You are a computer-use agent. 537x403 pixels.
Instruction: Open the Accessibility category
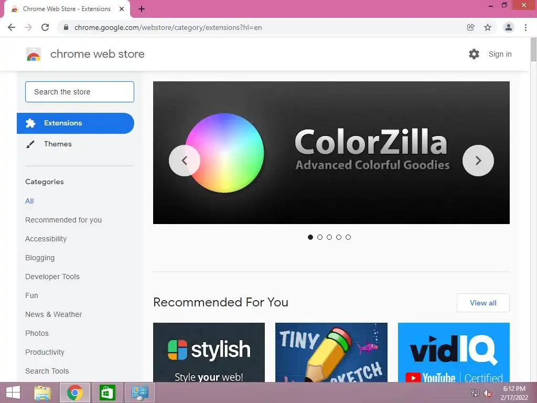coord(46,239)
